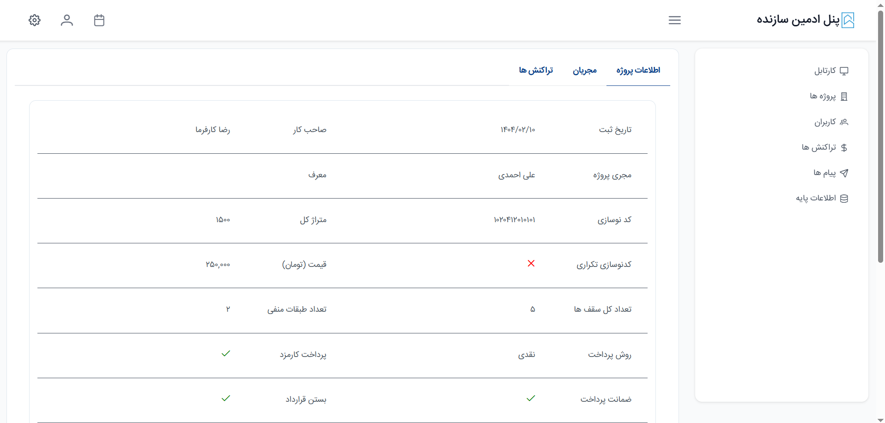Open the settings gear icon

tap(35, 20)
